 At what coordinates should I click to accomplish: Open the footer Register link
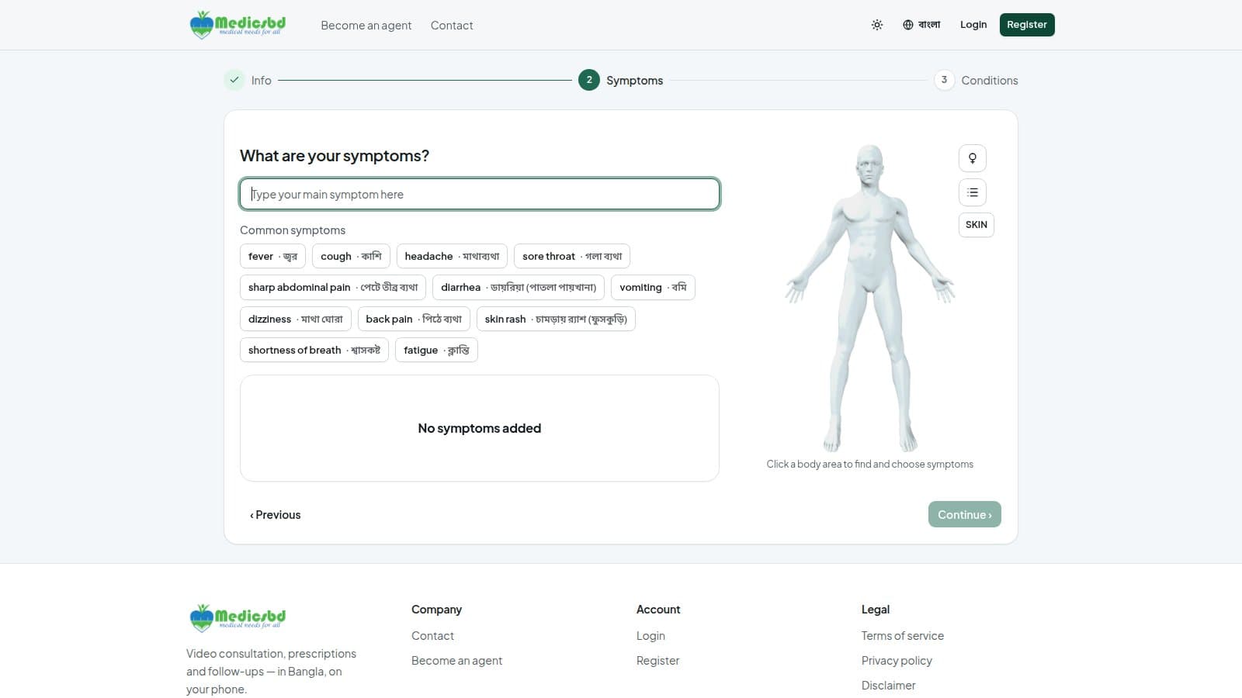point(657,661)
